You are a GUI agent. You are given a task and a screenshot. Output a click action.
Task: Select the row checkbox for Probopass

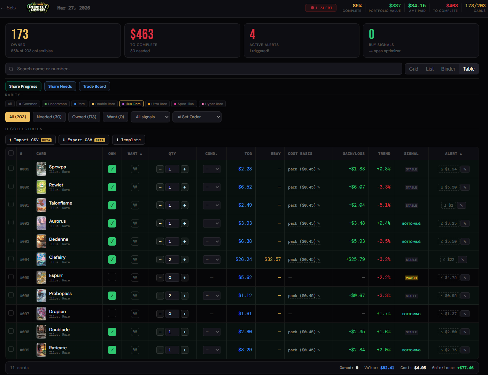[11, 295]
